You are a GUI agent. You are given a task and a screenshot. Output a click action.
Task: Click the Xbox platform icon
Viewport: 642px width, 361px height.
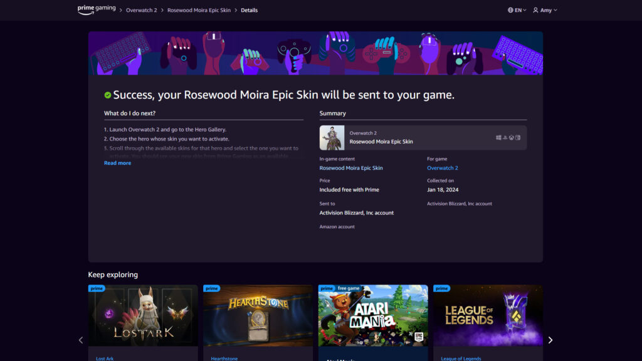coord(512,138)
